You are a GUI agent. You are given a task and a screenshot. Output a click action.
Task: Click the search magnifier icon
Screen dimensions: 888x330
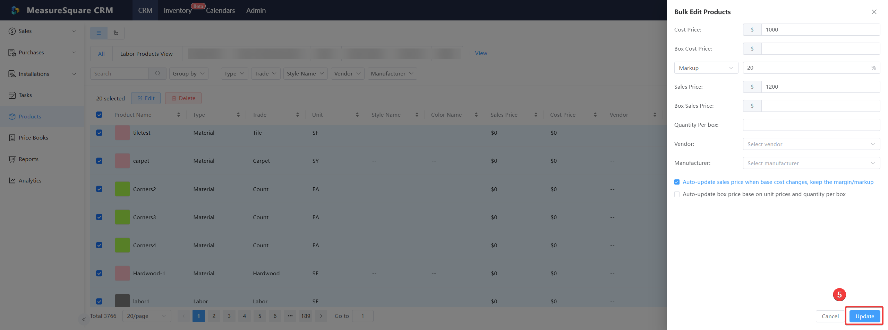[158, 73]
